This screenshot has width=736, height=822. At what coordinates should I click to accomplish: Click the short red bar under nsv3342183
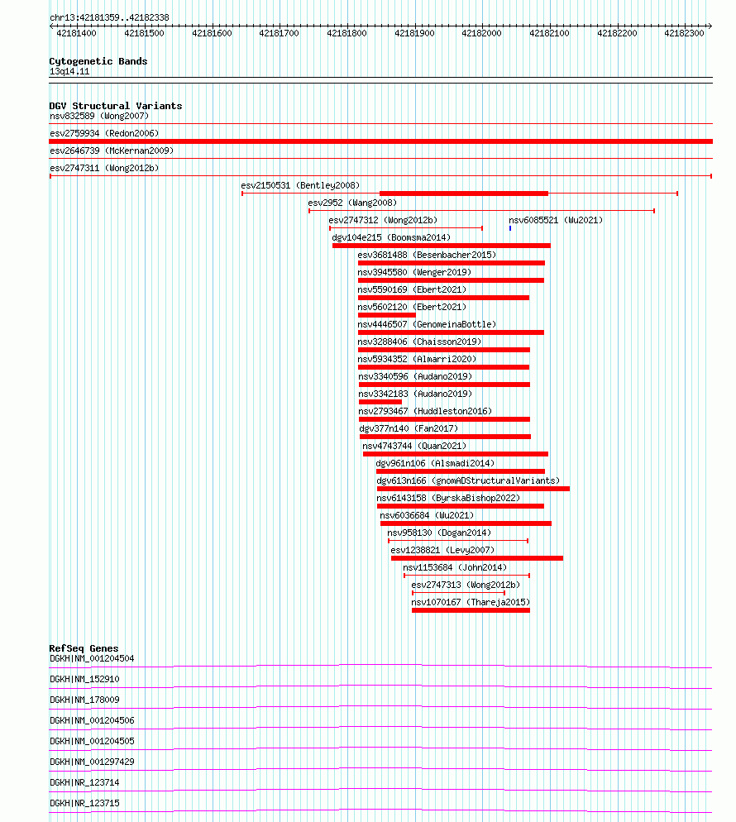[x=380, y=402]
